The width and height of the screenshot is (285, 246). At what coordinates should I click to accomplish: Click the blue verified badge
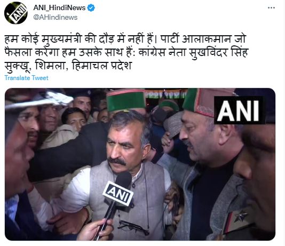(x=91, y=8)
